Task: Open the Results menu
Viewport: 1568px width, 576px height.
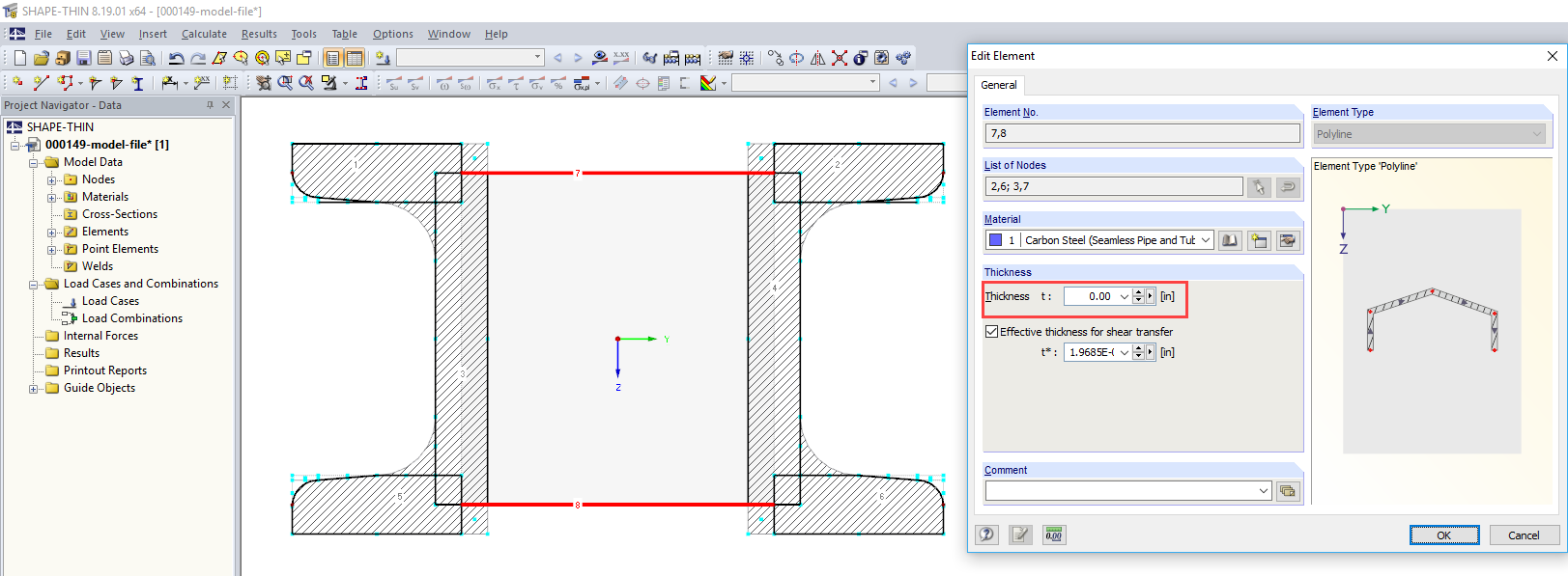Action: coord(259,34)
